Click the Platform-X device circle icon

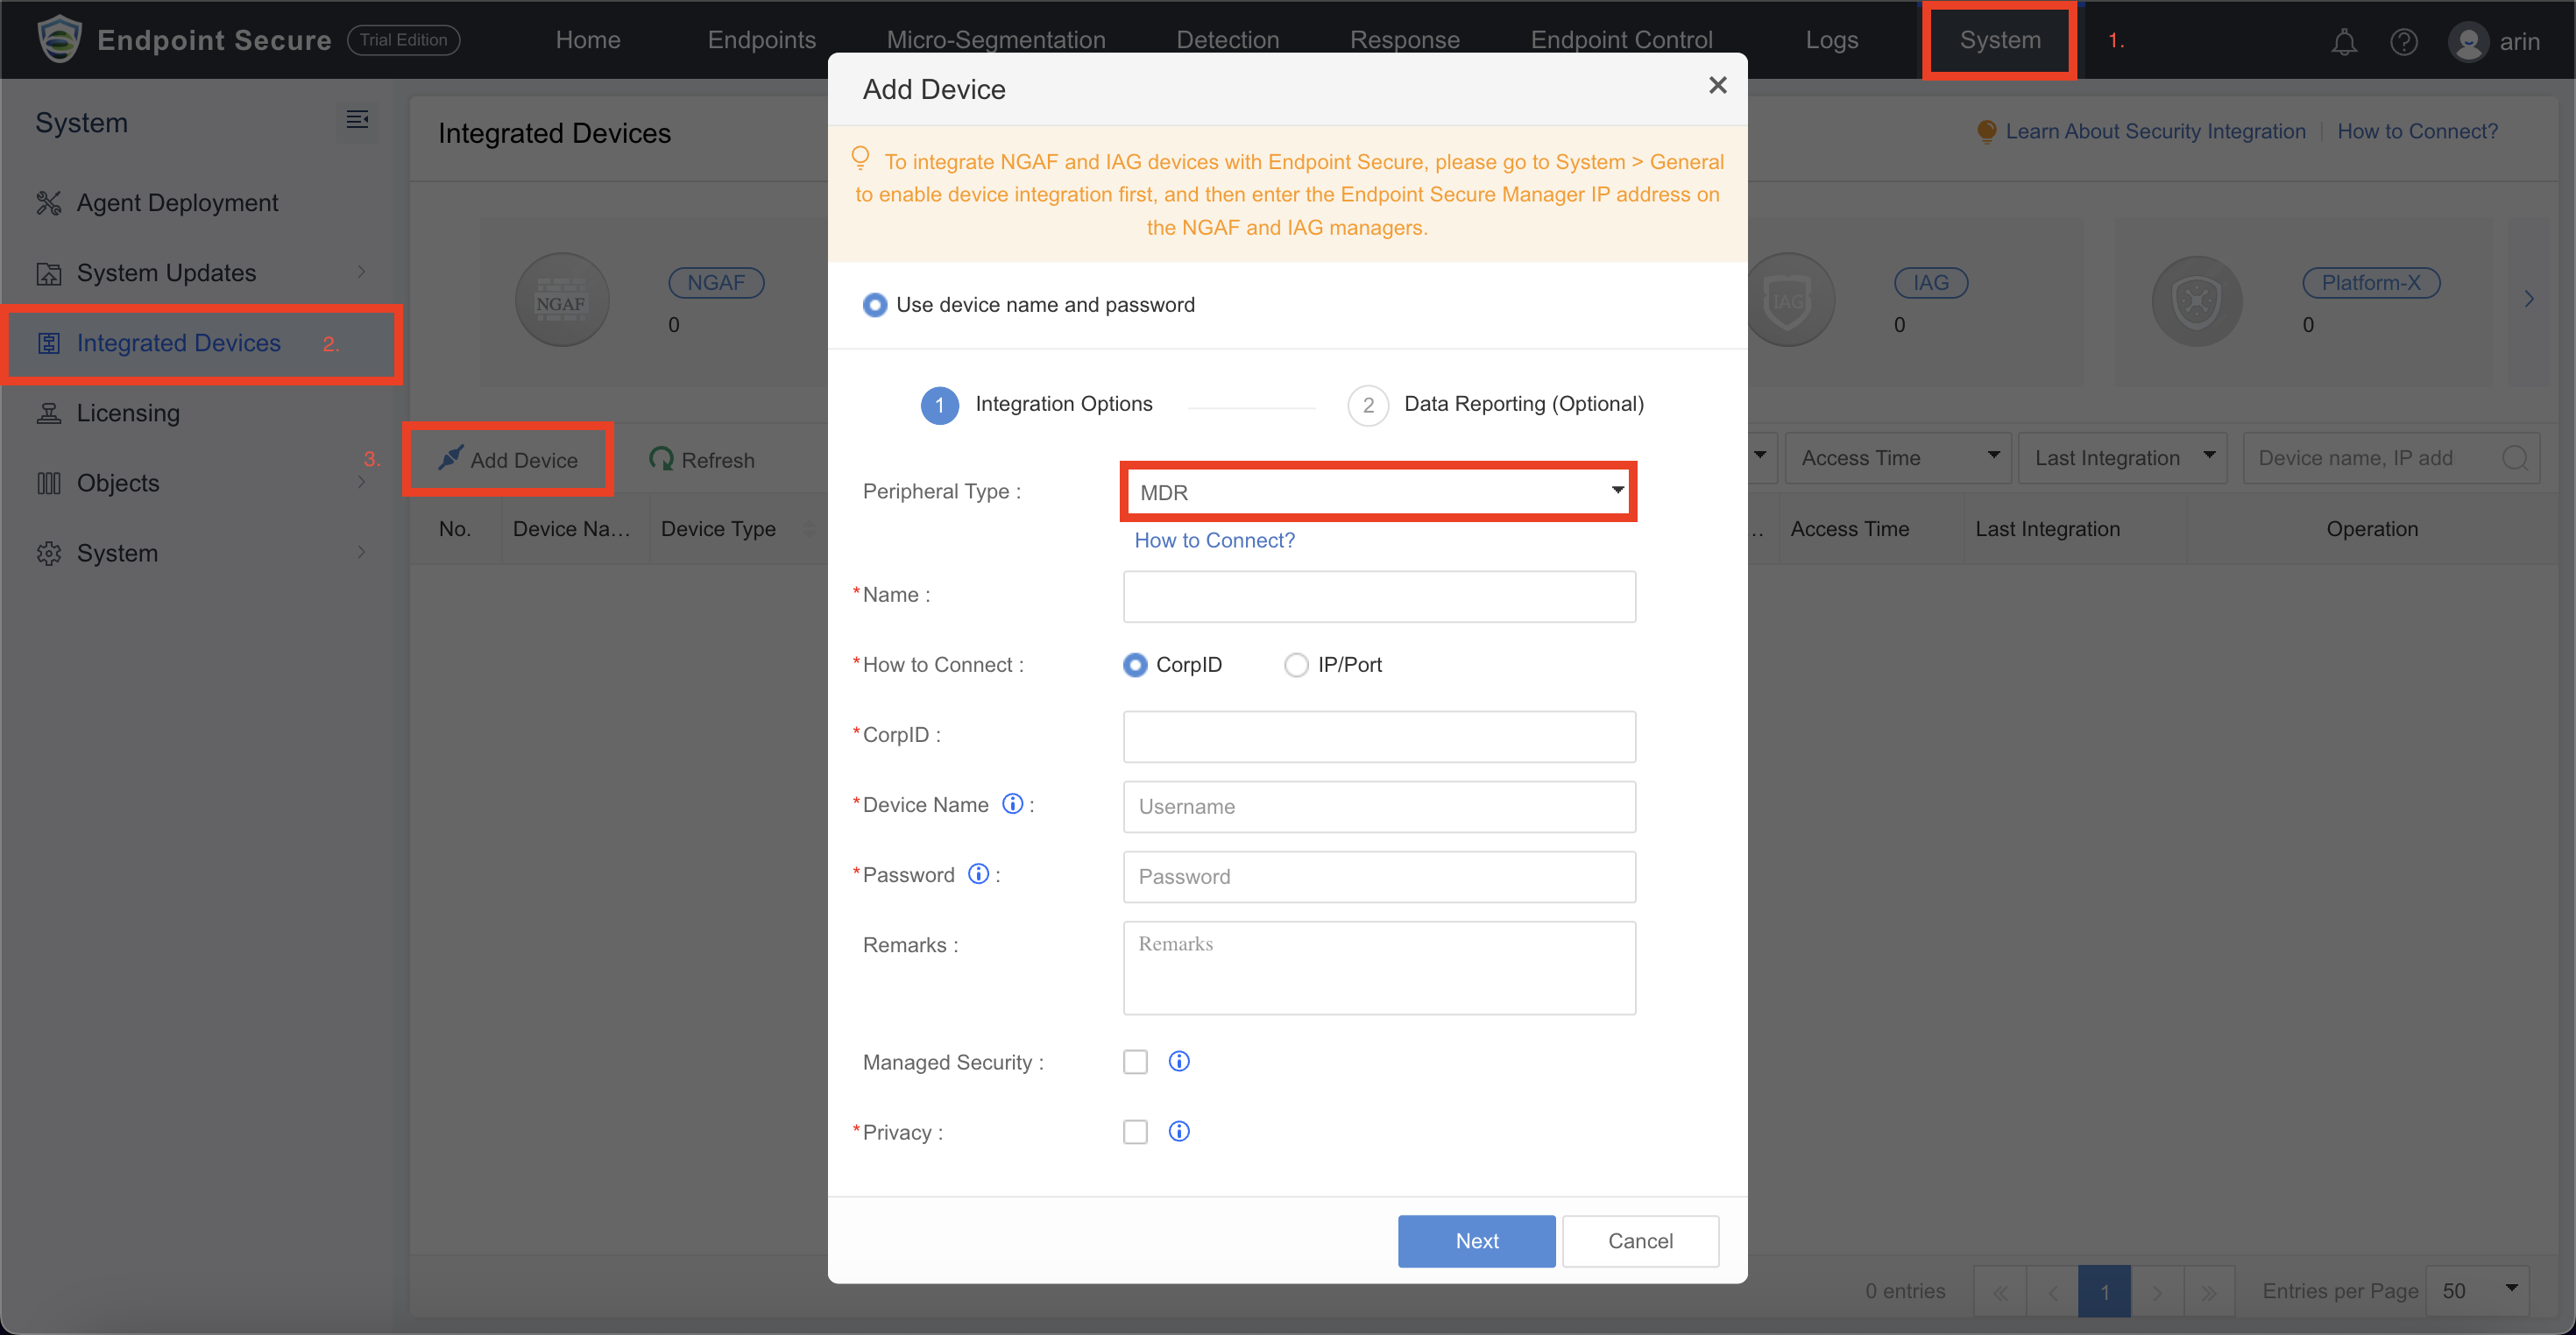pyautogui.click(x=2196, y=300)
